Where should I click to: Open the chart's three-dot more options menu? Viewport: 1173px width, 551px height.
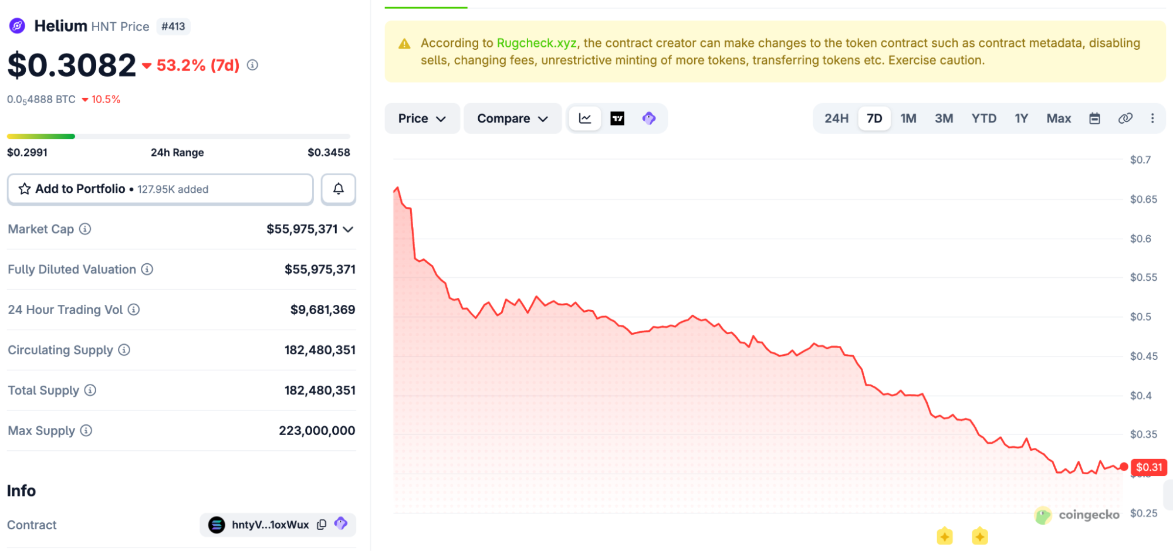(1152, 118)
